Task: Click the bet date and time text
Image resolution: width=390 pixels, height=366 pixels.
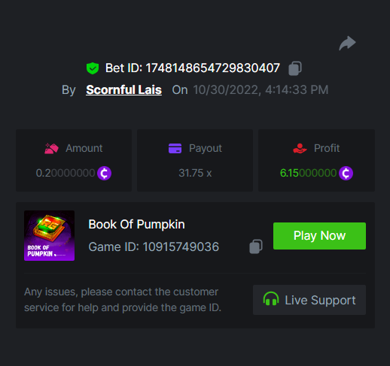Action: pos(261,90)
